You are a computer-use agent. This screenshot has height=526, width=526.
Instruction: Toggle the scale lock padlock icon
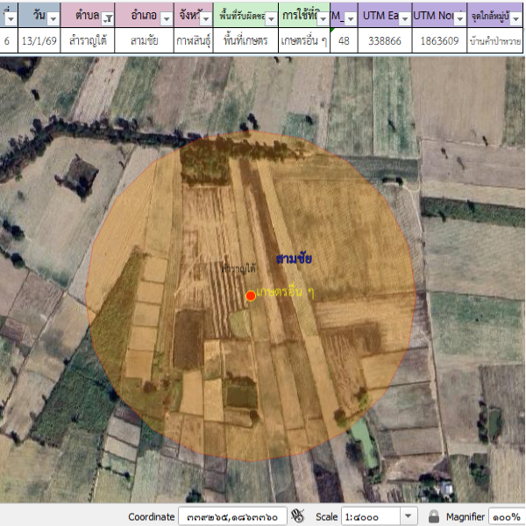(x=433, y=516)
